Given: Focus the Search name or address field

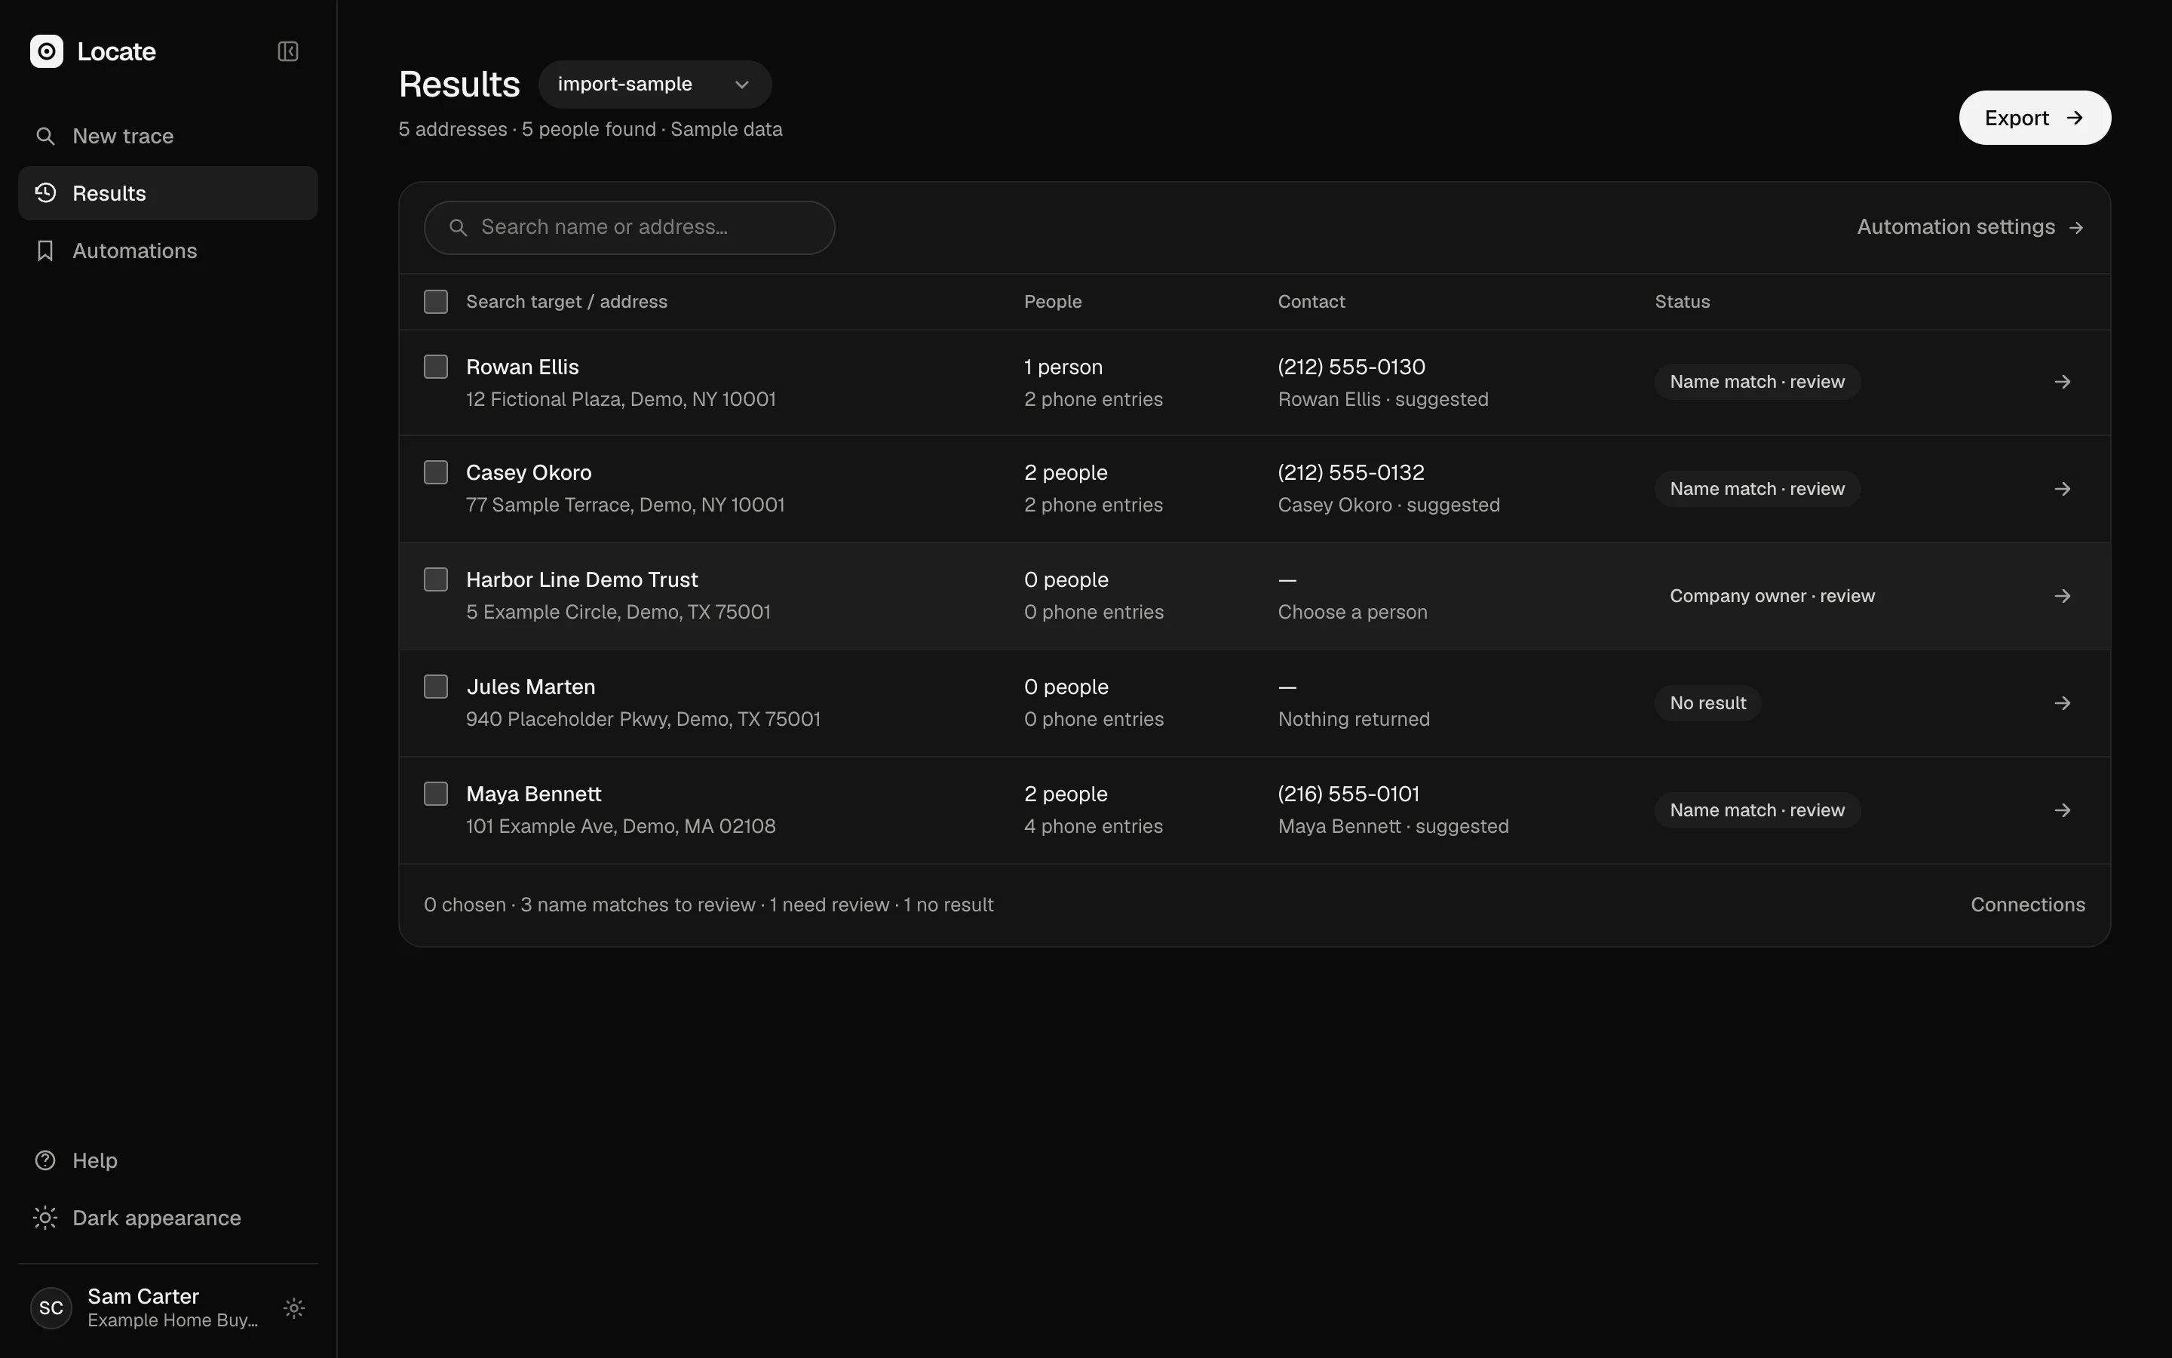Looking at the screenshot, I should click(x=629, y=227).
